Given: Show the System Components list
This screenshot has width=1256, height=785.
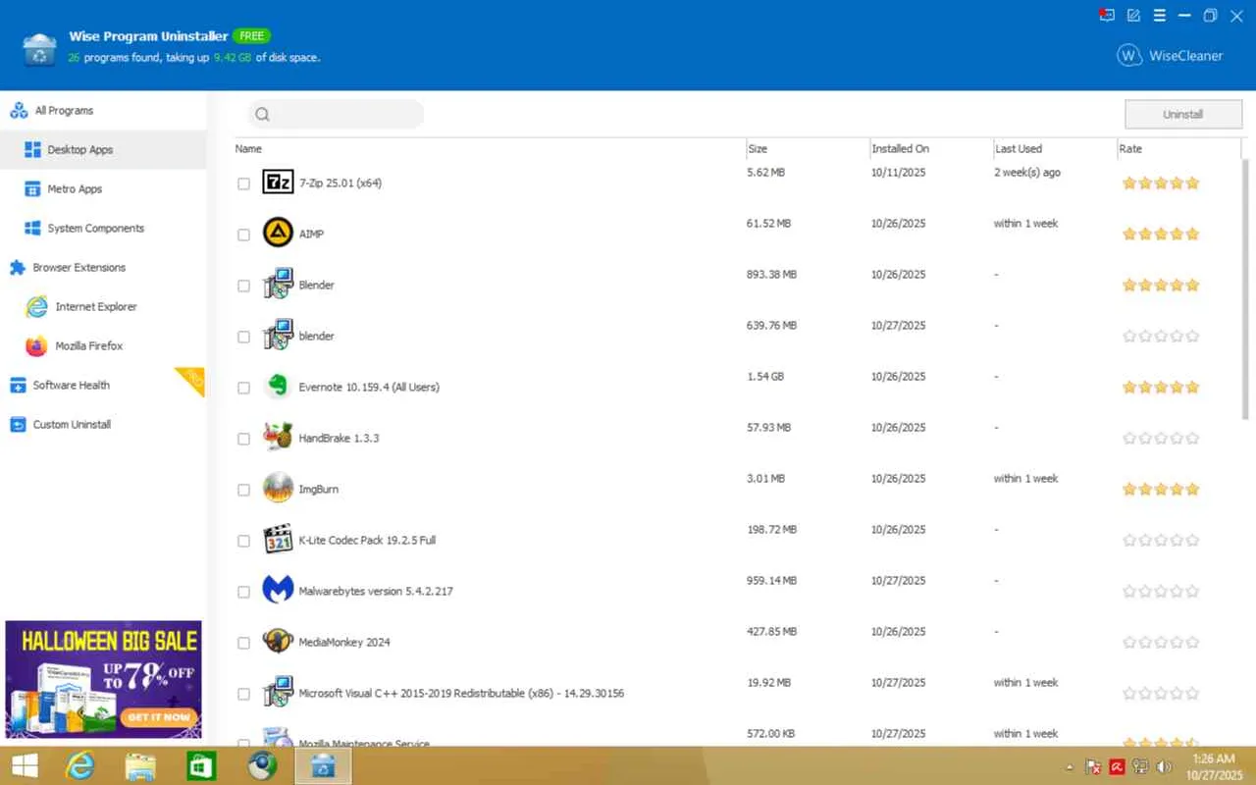Looking at the screenshot, I should 103,229.
